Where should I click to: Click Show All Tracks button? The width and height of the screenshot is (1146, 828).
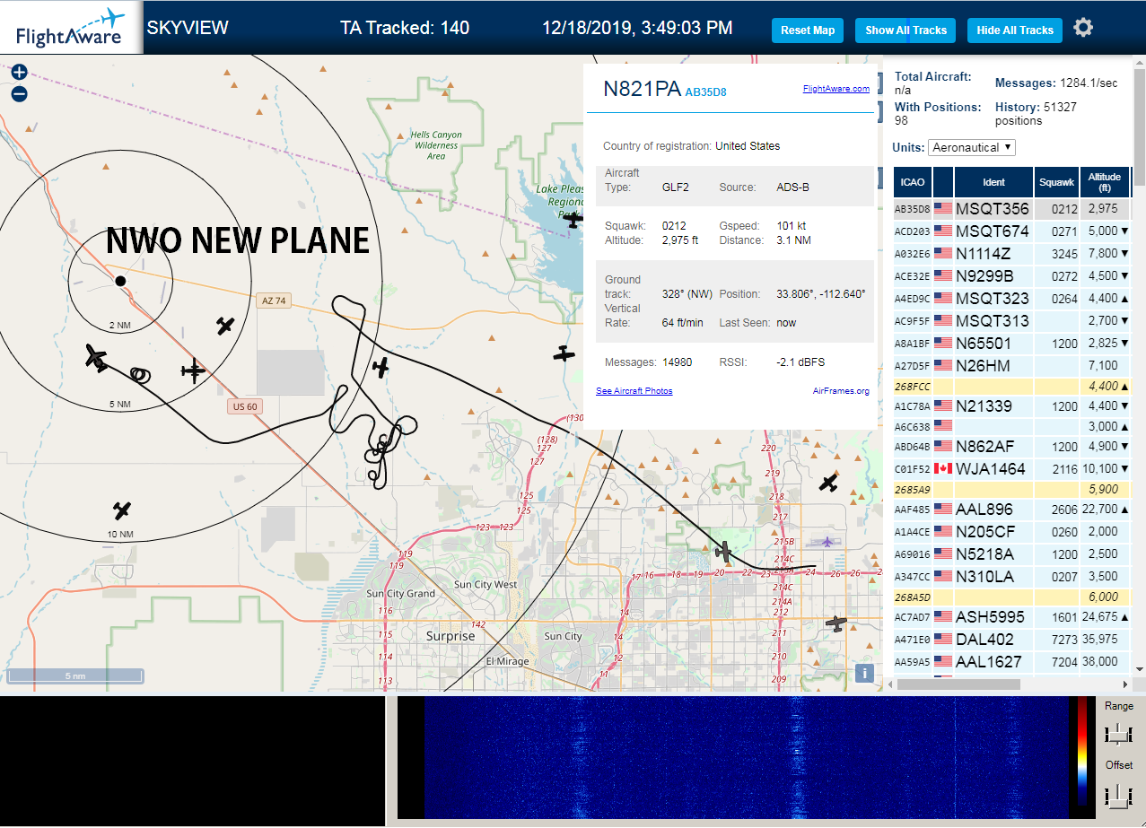click(905, 31)
